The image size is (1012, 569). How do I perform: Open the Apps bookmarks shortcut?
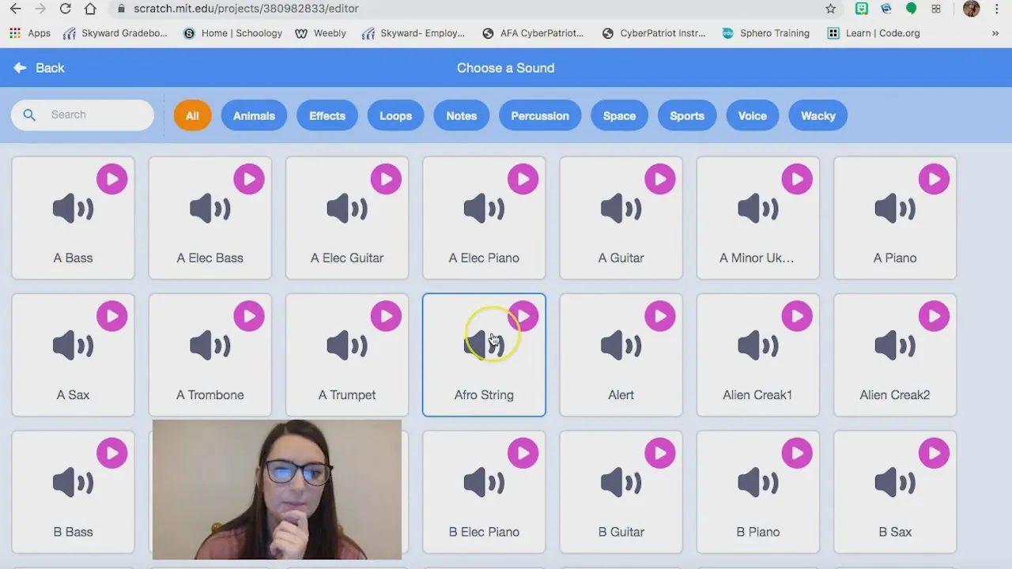click(30, 33)
